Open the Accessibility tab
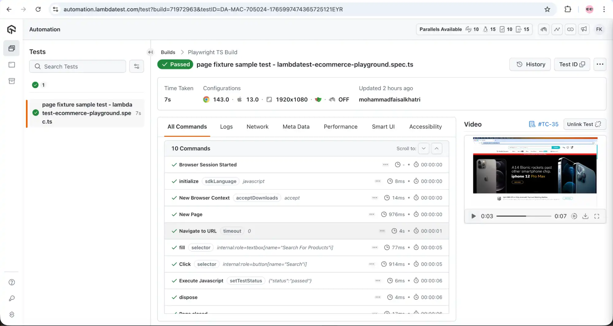The height and width of the screenshot is (326, 613). (425, 127)
